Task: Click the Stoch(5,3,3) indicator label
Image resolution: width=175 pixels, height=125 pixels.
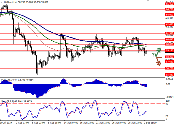Action: (x=8, y=101)
